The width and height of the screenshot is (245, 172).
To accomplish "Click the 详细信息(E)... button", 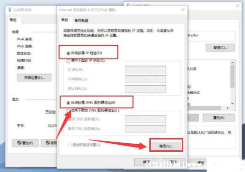I will tap(34, 78).
